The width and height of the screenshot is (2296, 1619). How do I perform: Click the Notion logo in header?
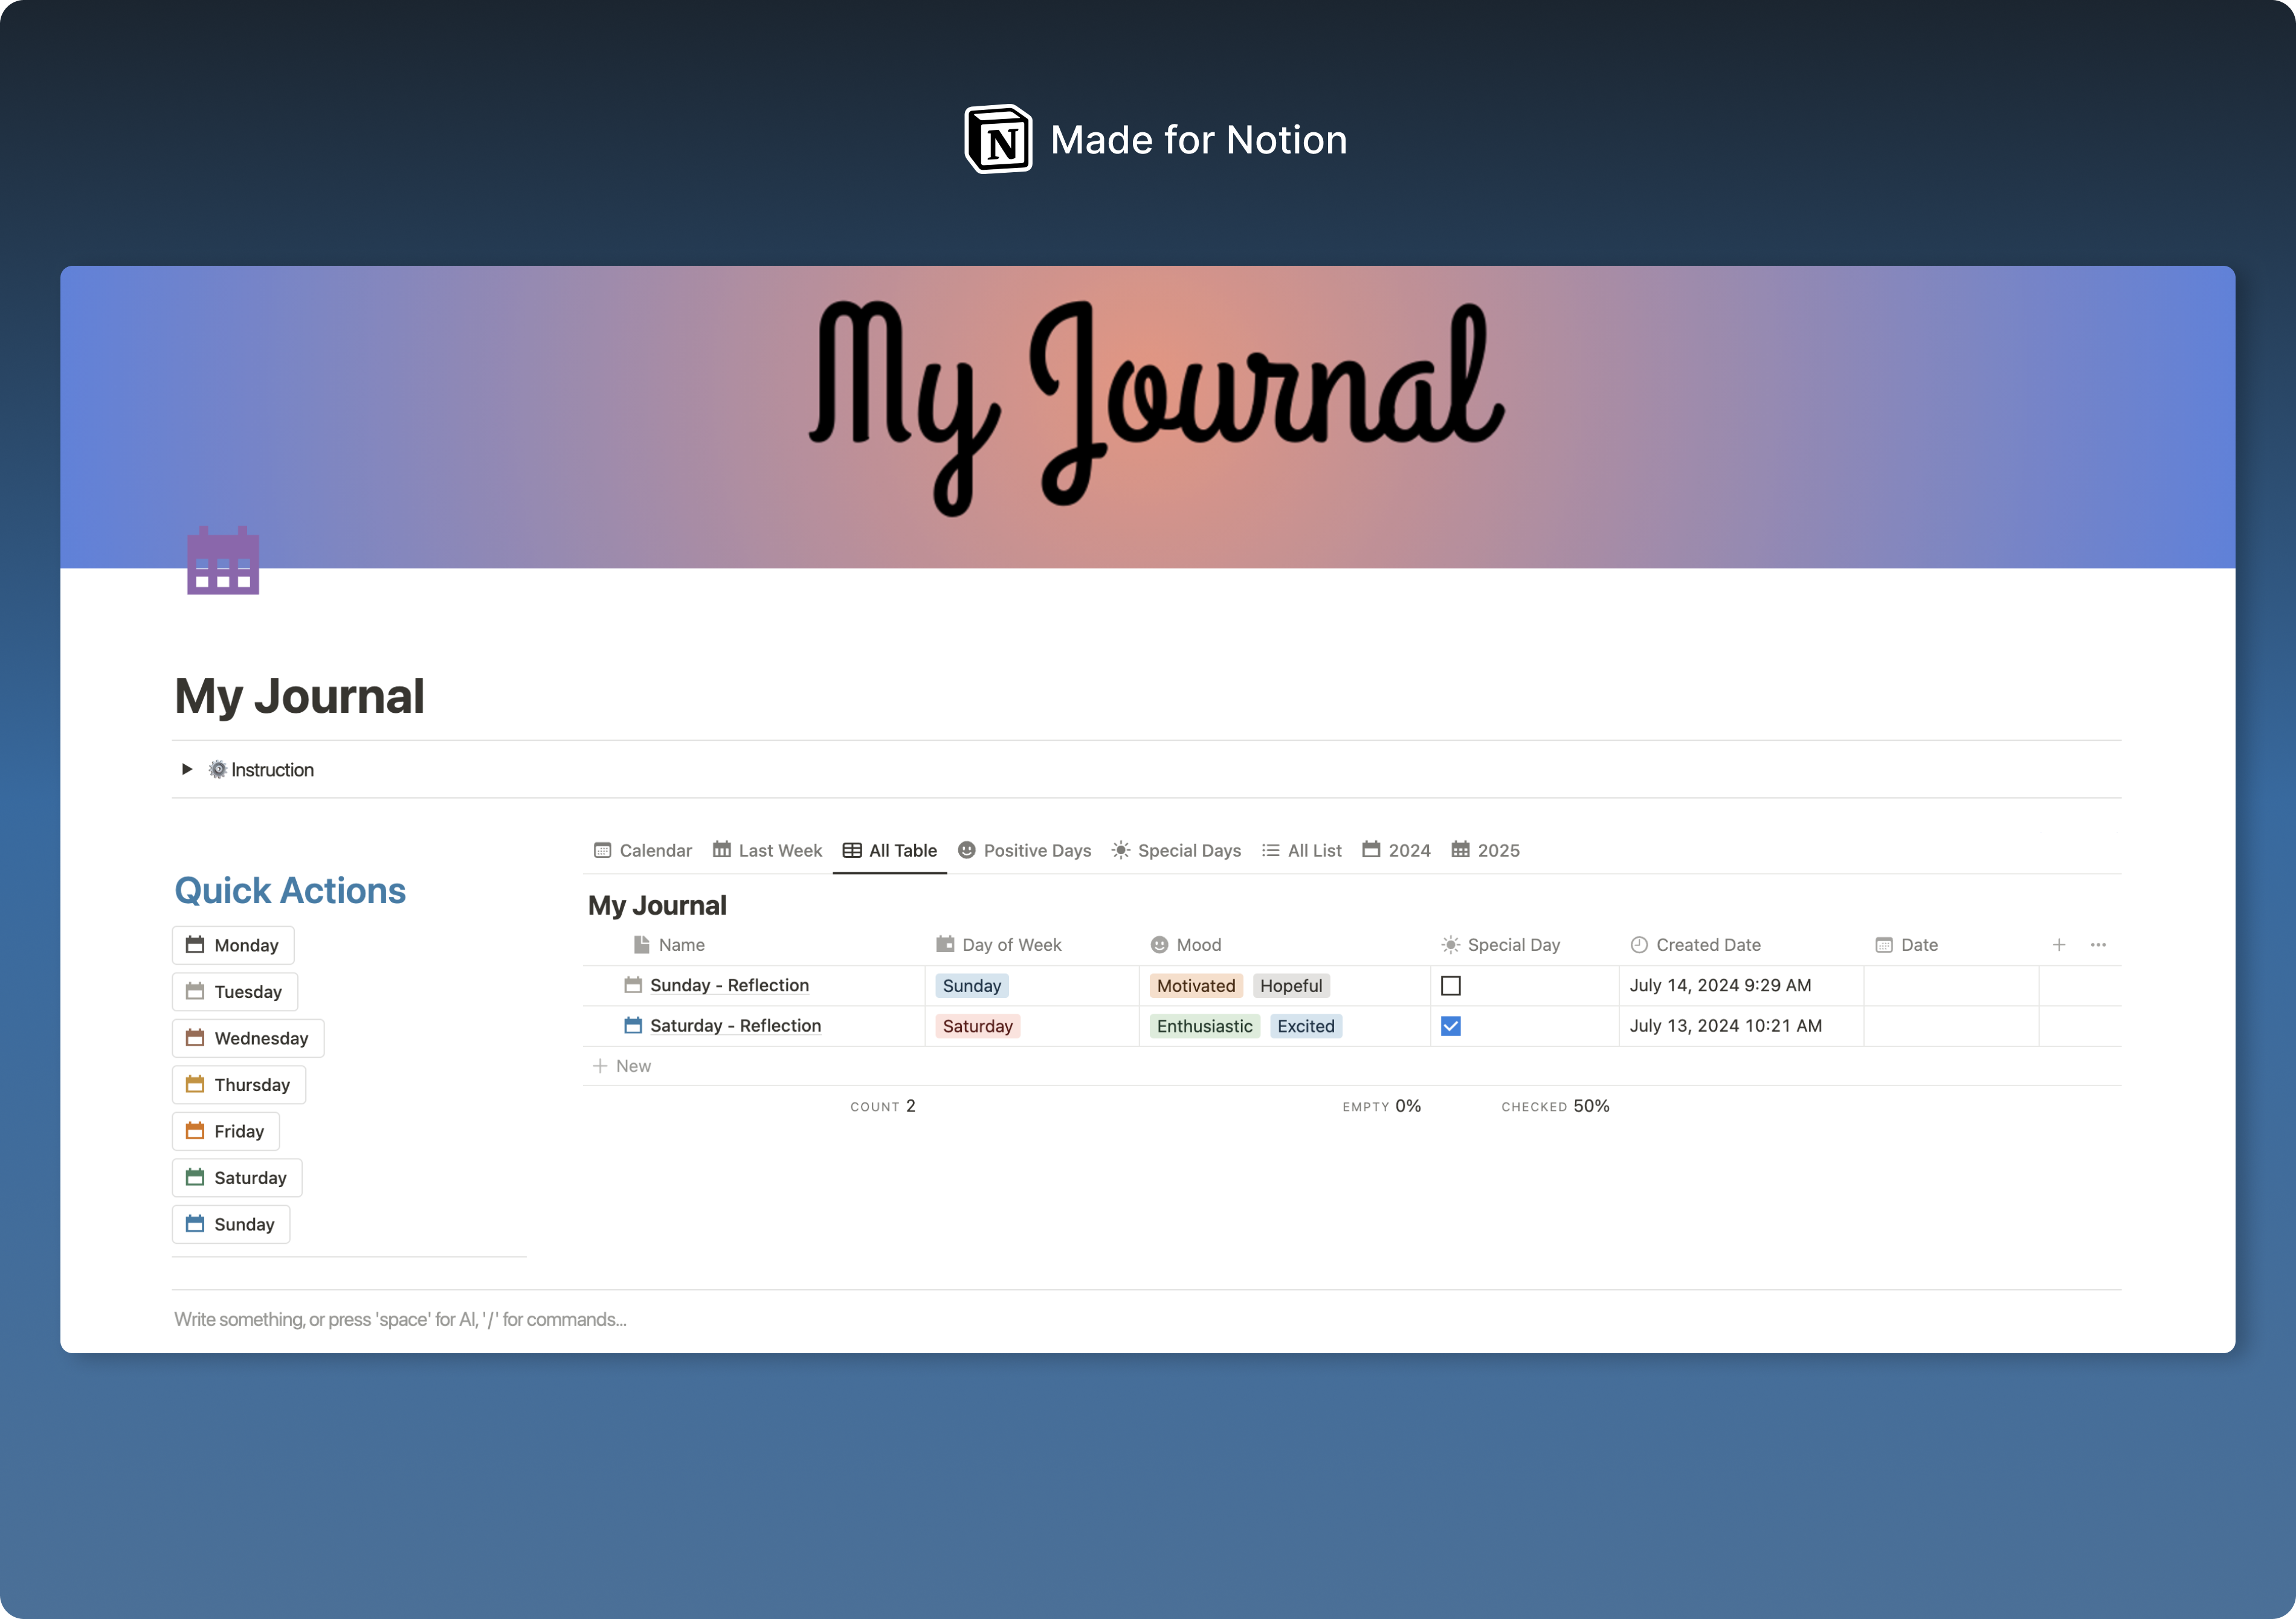pyautogui.click(x=998, y=140)
